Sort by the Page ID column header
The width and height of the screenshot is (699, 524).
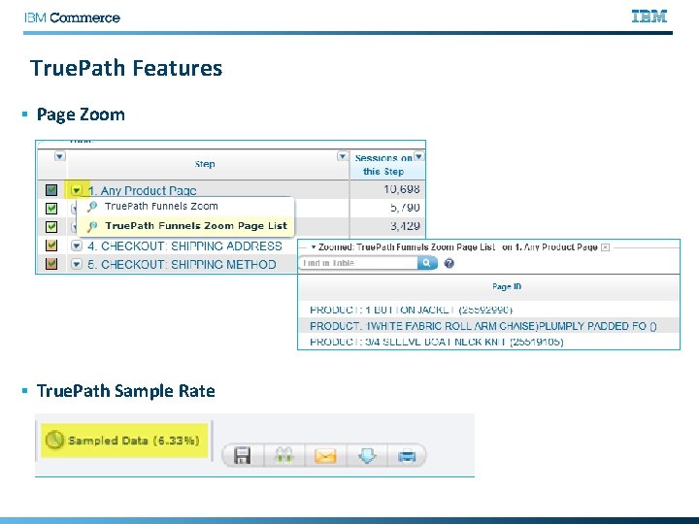[x=507, y=286]
